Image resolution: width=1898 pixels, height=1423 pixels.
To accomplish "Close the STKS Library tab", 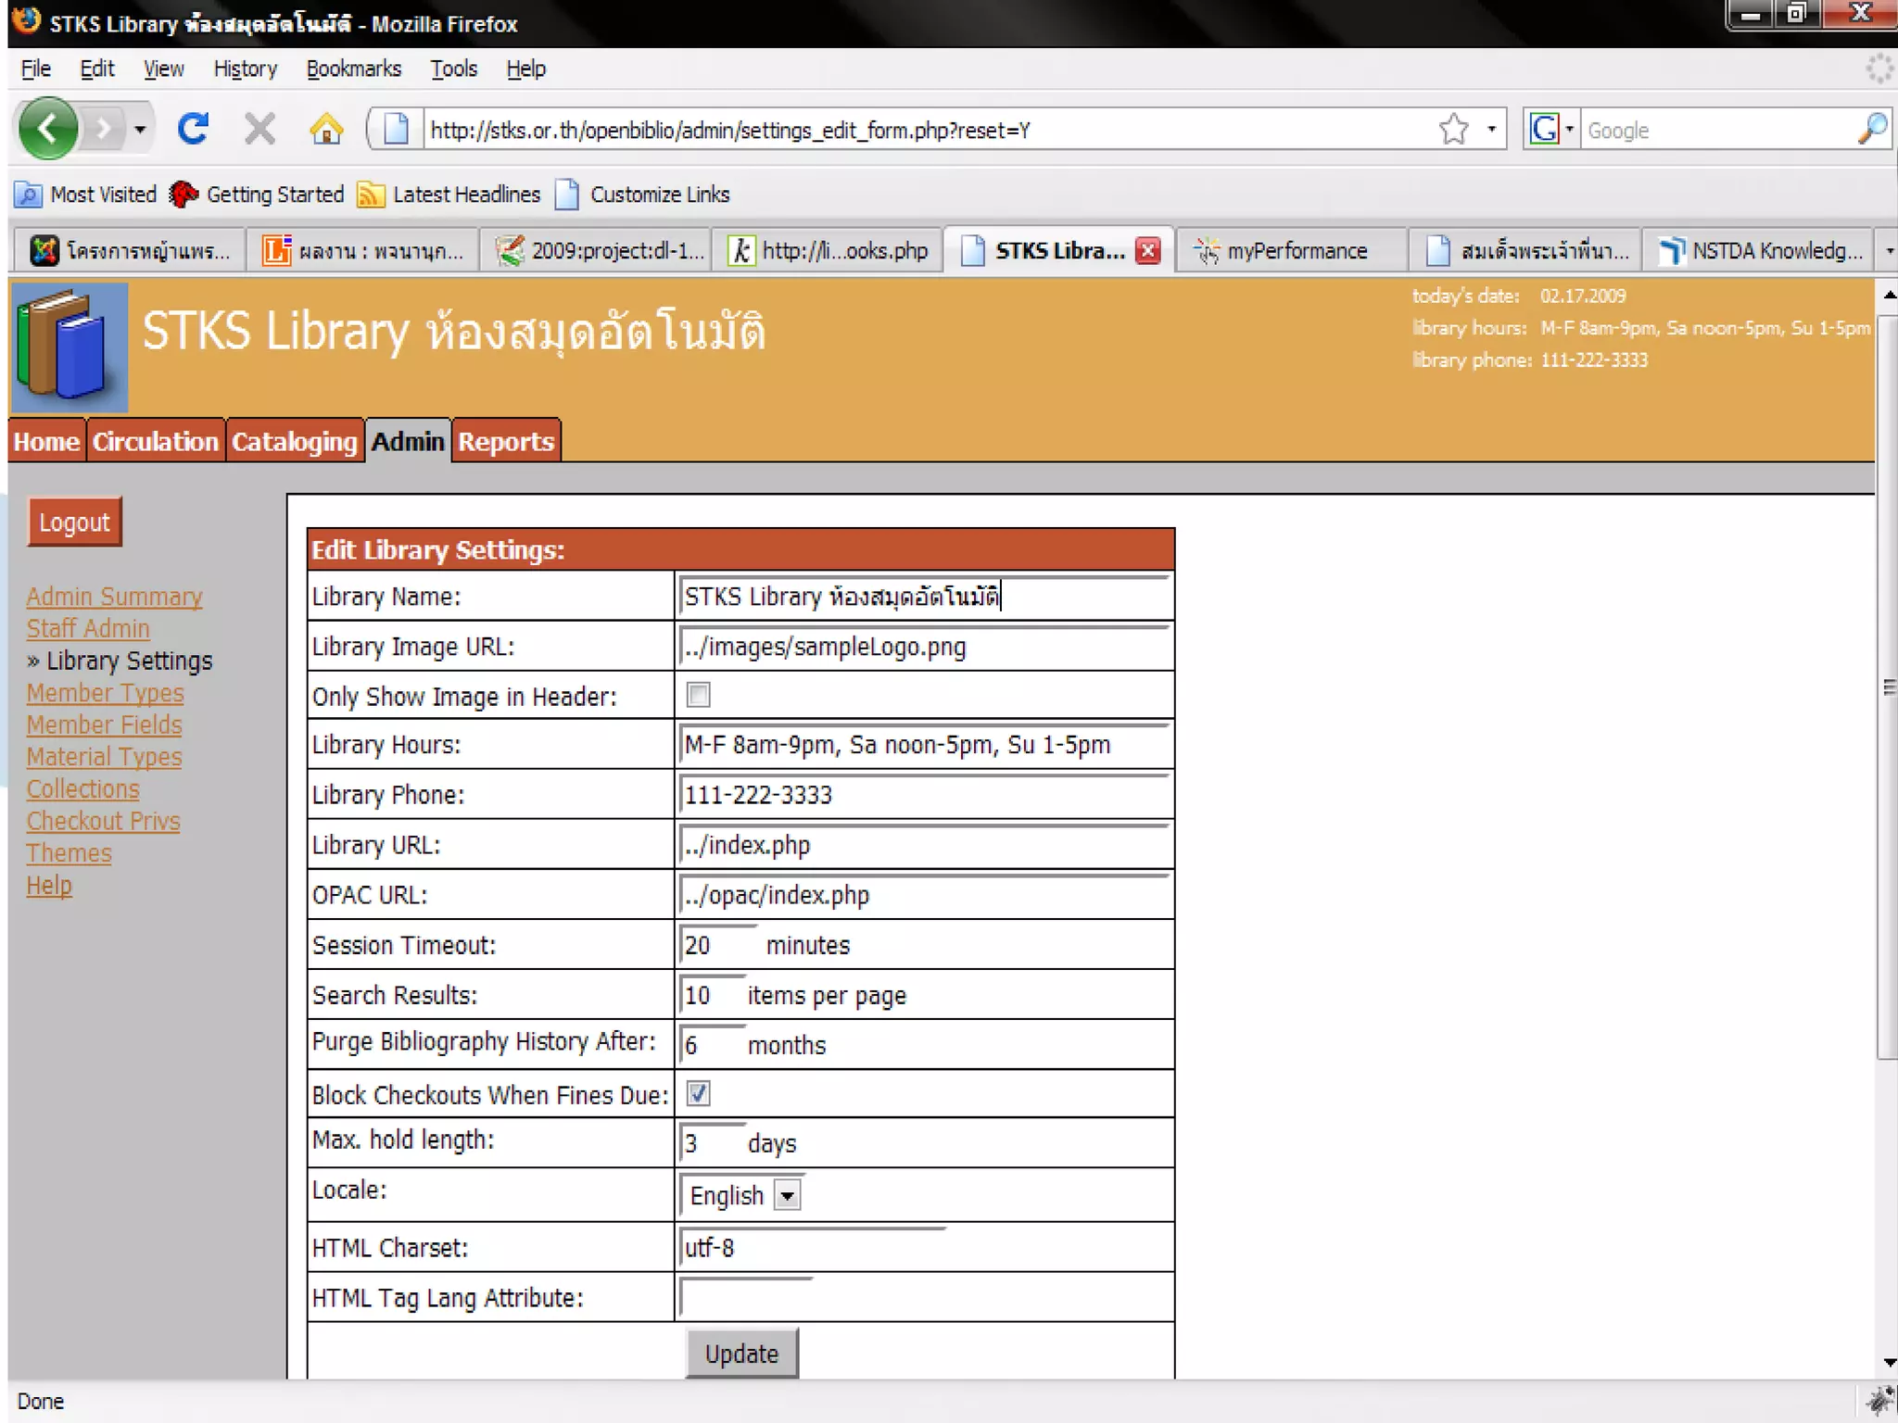I will coord(1147,251).
